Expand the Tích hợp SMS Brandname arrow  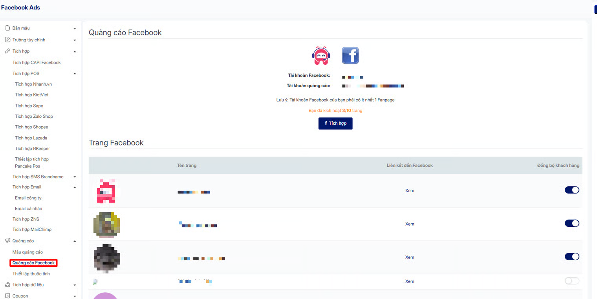coord(75,177)
